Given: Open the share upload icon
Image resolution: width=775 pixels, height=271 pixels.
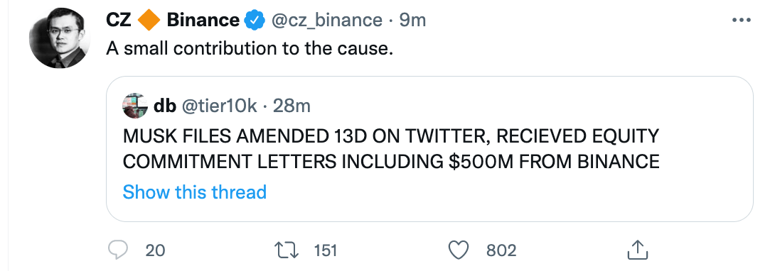Looking at the screenshot, I should click(x=637, y=250).
